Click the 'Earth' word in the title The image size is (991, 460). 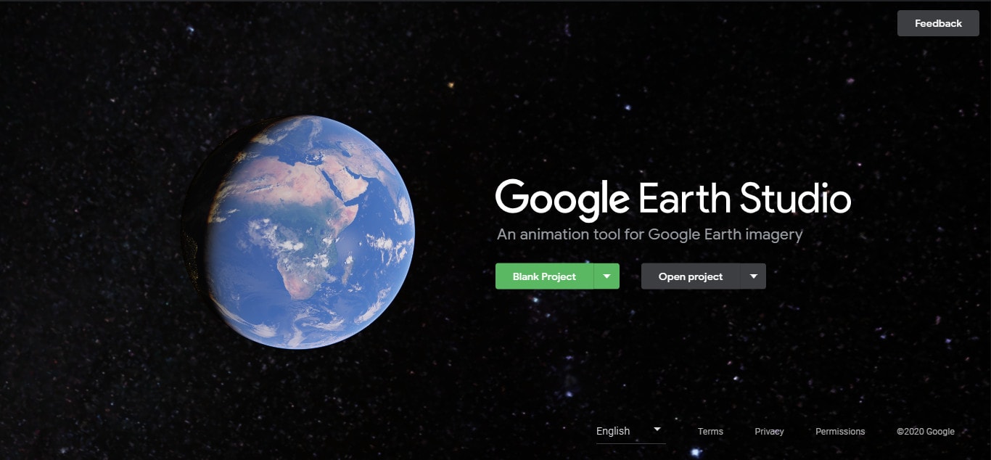[684, 197]
